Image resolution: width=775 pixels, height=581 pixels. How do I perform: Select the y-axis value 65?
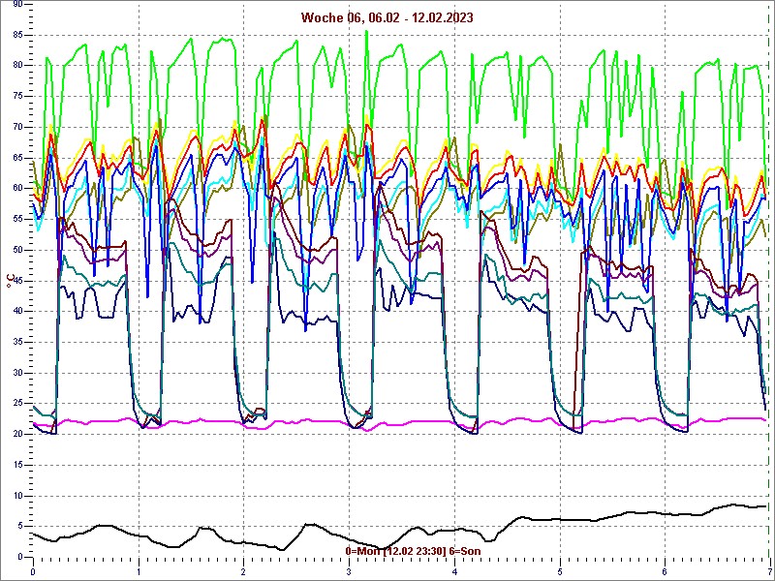tap(16, 158)
